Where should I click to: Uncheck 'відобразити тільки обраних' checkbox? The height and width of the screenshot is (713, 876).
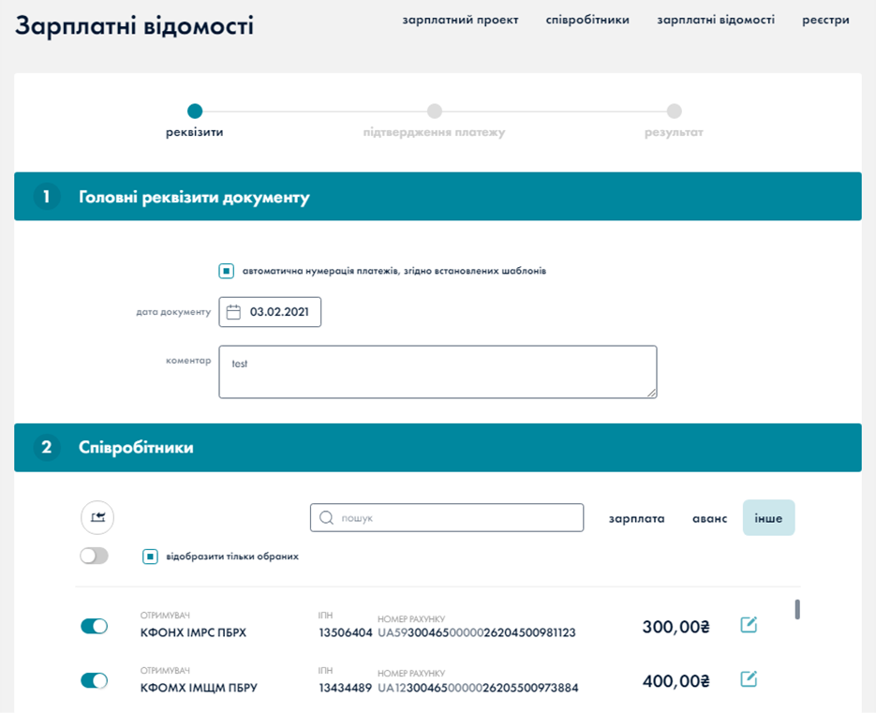150,557
